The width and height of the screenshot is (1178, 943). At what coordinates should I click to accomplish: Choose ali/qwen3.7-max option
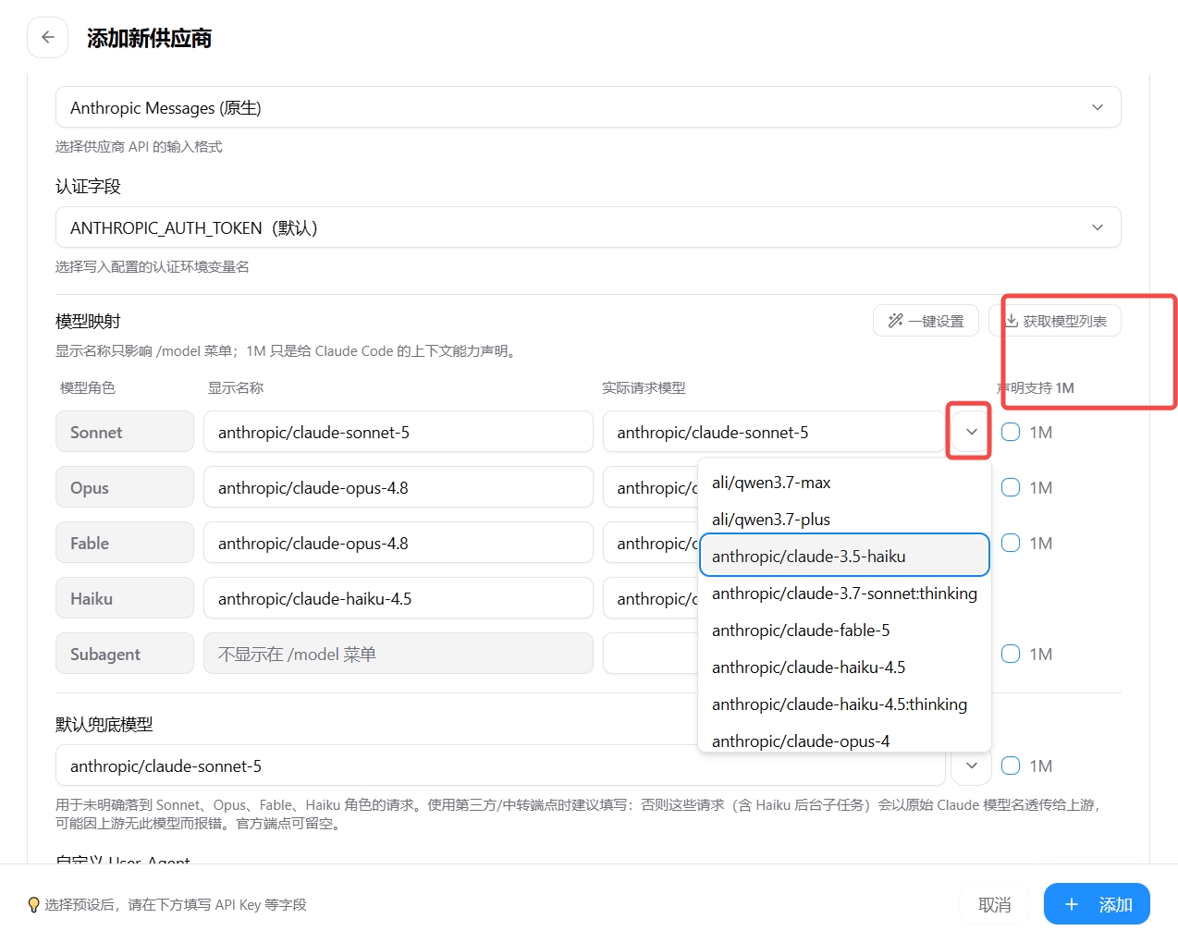click(844, 482)
